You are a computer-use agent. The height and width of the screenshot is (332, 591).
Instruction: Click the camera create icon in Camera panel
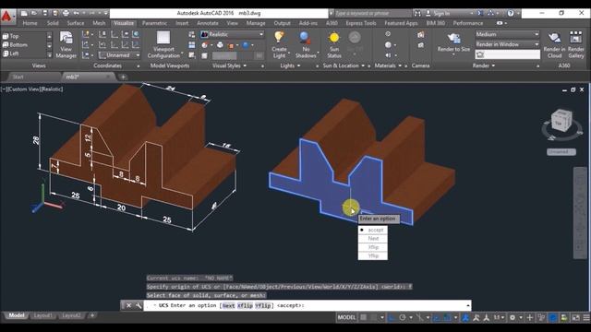point(421,35)
